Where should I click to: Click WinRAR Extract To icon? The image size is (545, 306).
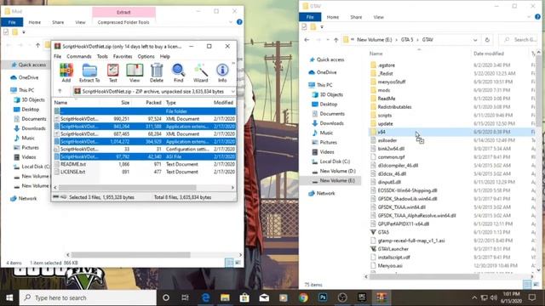(x=89, y=73)
